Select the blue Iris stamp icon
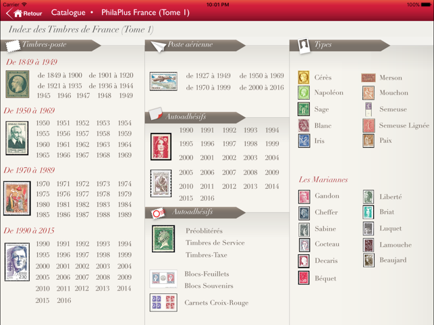Viewport: 434px width, 325px height. [x=304, y=140]
